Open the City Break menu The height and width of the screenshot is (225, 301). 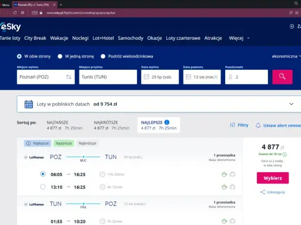click(35, 38)
